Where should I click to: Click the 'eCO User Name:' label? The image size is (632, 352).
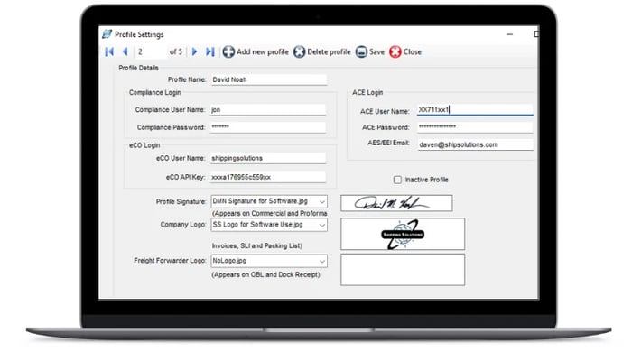click(181, 158)
